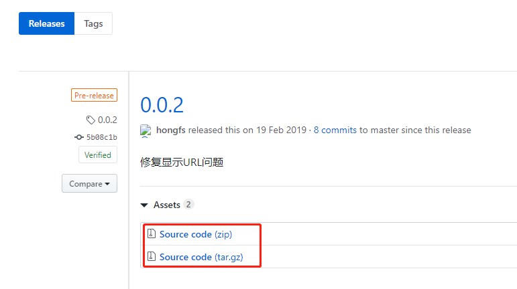Switch to the Tags tab
Image resolution: width=517 pixels, height=289 pixels.
[x=93, y=23]
